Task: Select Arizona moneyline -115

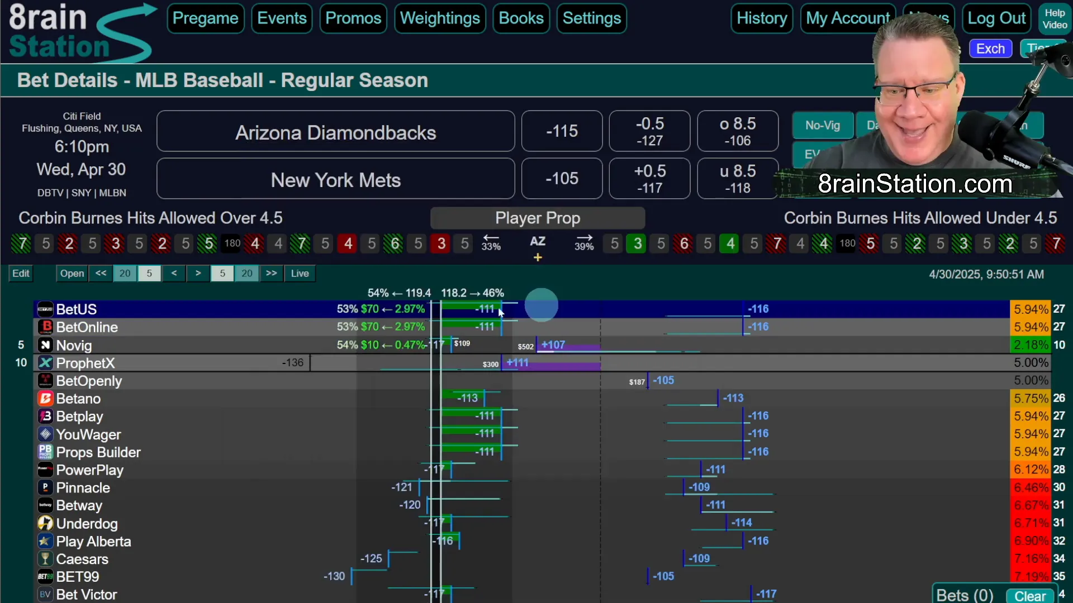Action: coord(562,131)
